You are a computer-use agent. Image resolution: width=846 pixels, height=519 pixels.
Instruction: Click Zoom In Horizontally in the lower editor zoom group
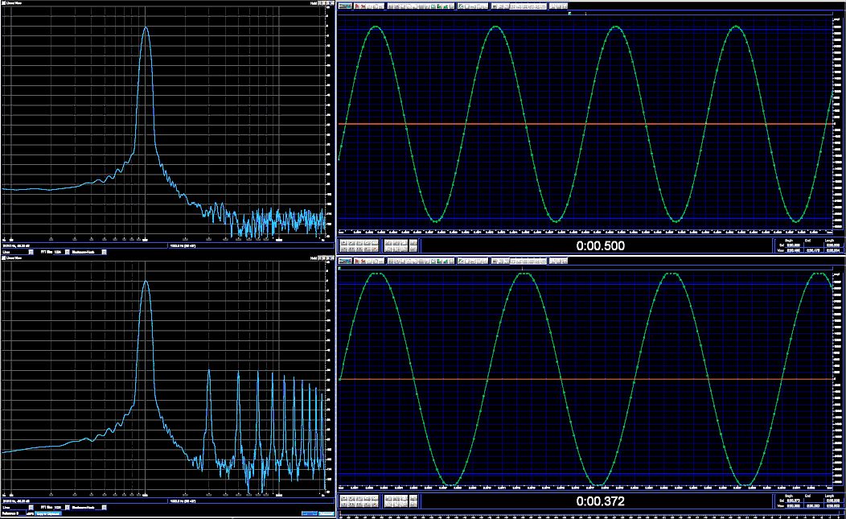(388, 498)
